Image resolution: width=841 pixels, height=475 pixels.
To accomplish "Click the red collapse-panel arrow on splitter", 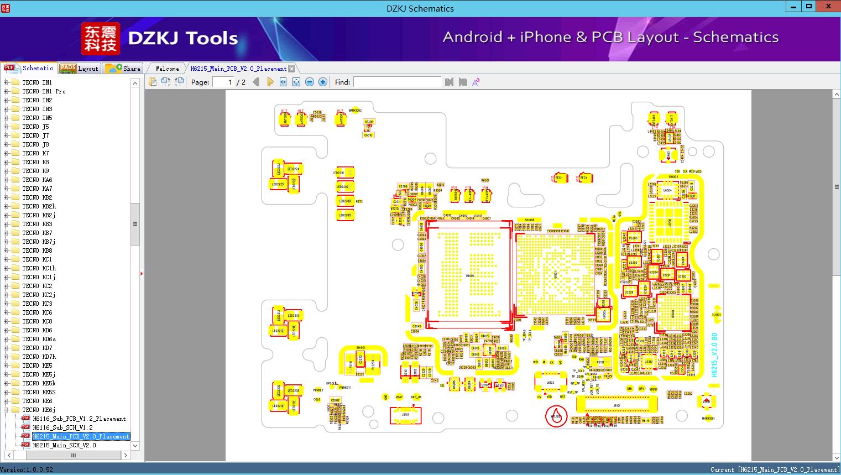I will click(142, 273).
